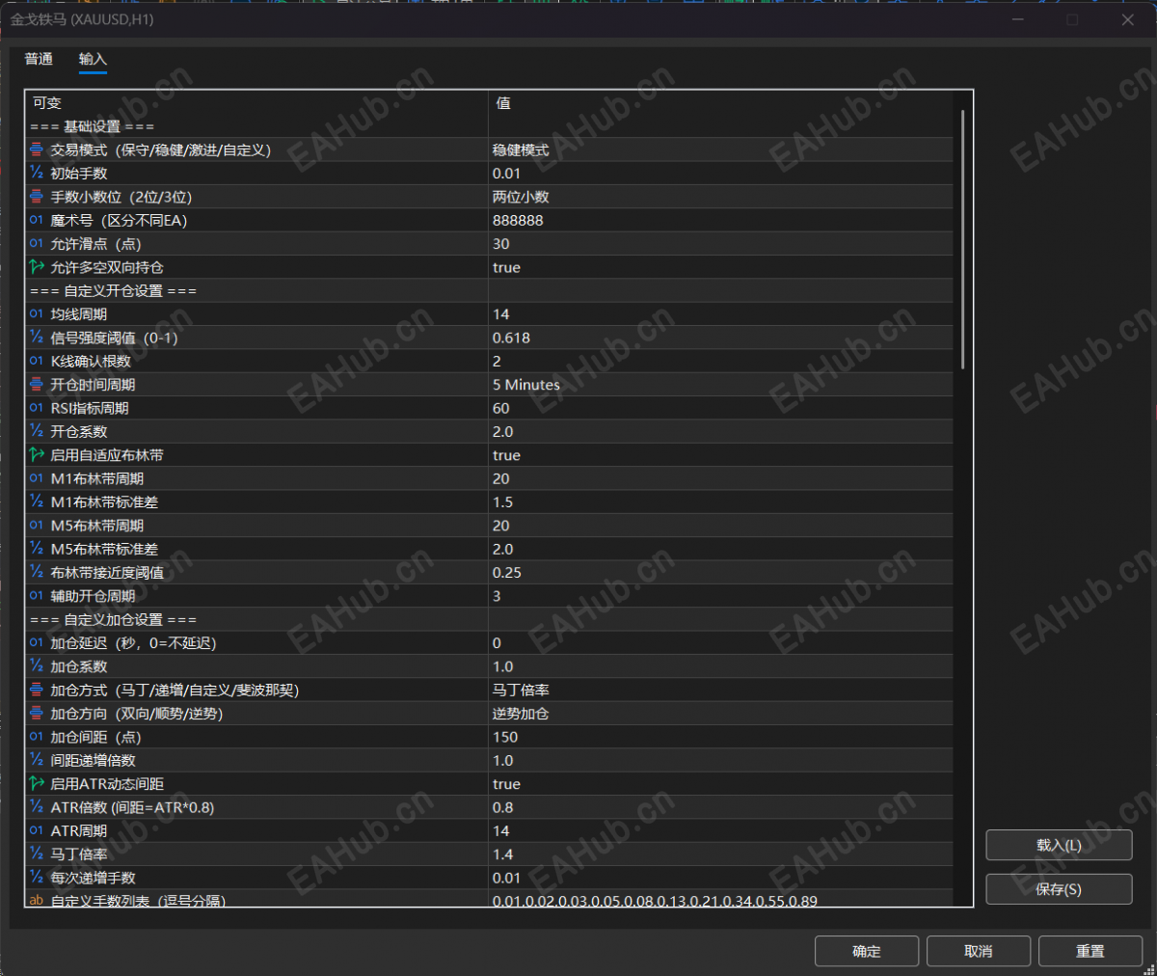Viewport: 1157px width, 976px height.
Task: Click the integer icon beside K线确认根数
Action: point(37,361)
